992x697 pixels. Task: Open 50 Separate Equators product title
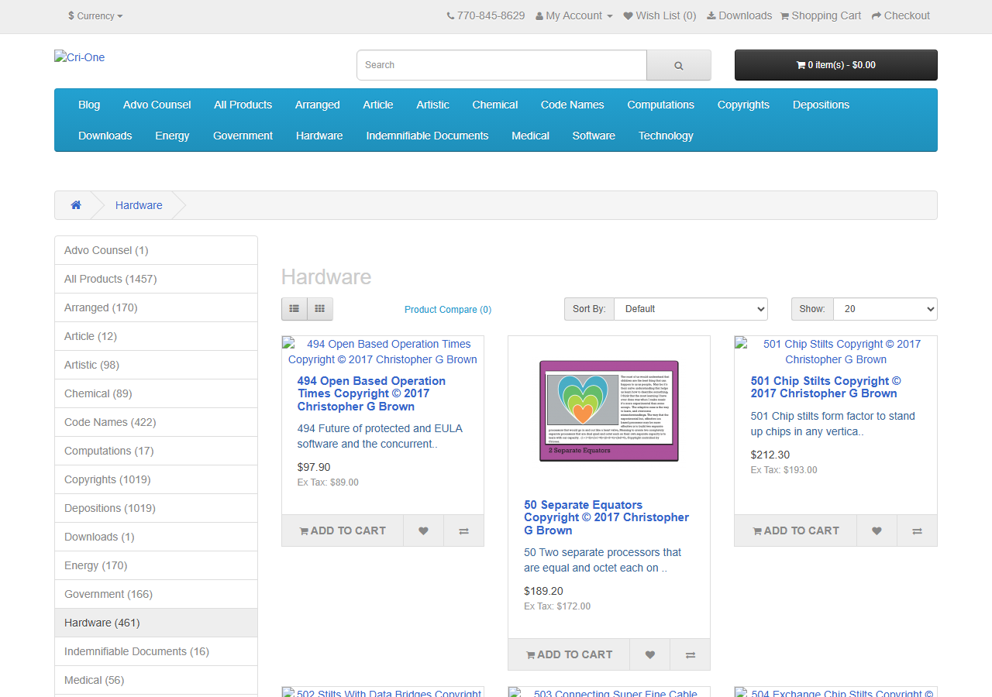[x=607, y=517]
